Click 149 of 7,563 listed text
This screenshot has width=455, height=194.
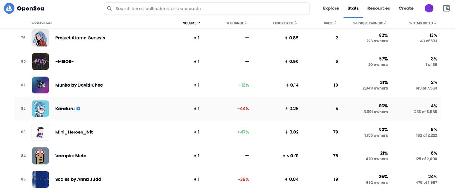click(x=425, y=88)
